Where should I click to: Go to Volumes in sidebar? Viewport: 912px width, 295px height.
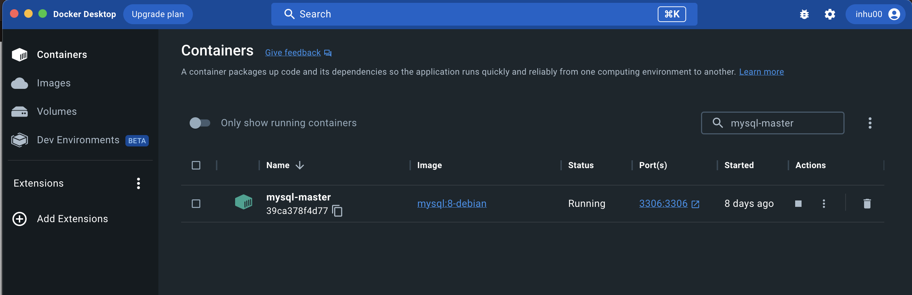[57, 112]
